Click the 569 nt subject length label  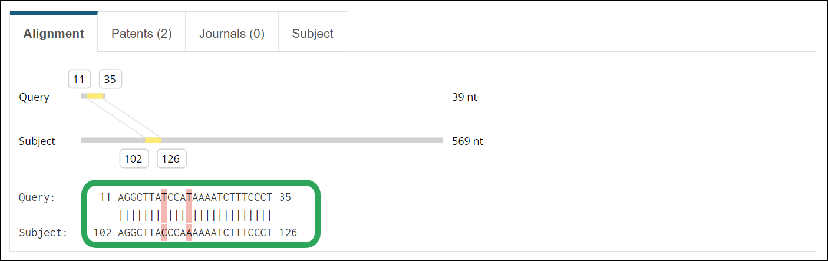click(467, 141)
